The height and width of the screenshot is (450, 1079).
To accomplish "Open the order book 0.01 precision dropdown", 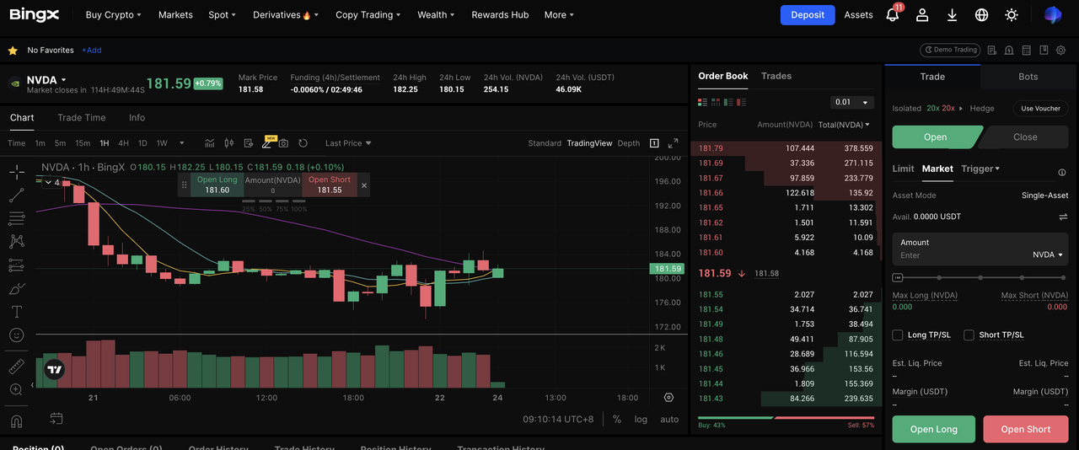I will (x=852, y=102).
